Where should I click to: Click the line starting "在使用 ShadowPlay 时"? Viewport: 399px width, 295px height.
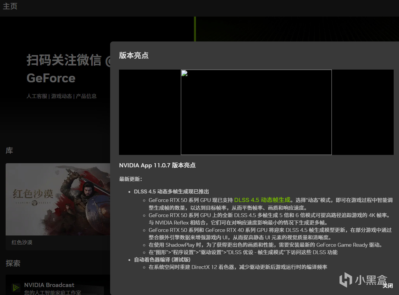(266, 245)
